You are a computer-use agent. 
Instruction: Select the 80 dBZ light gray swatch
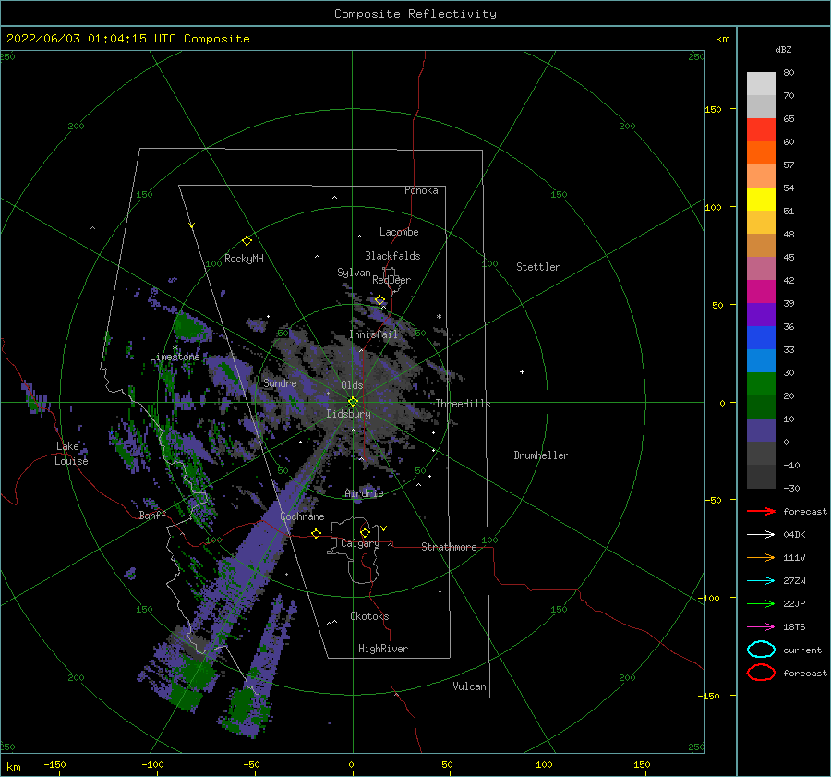[x=761, y=84]
